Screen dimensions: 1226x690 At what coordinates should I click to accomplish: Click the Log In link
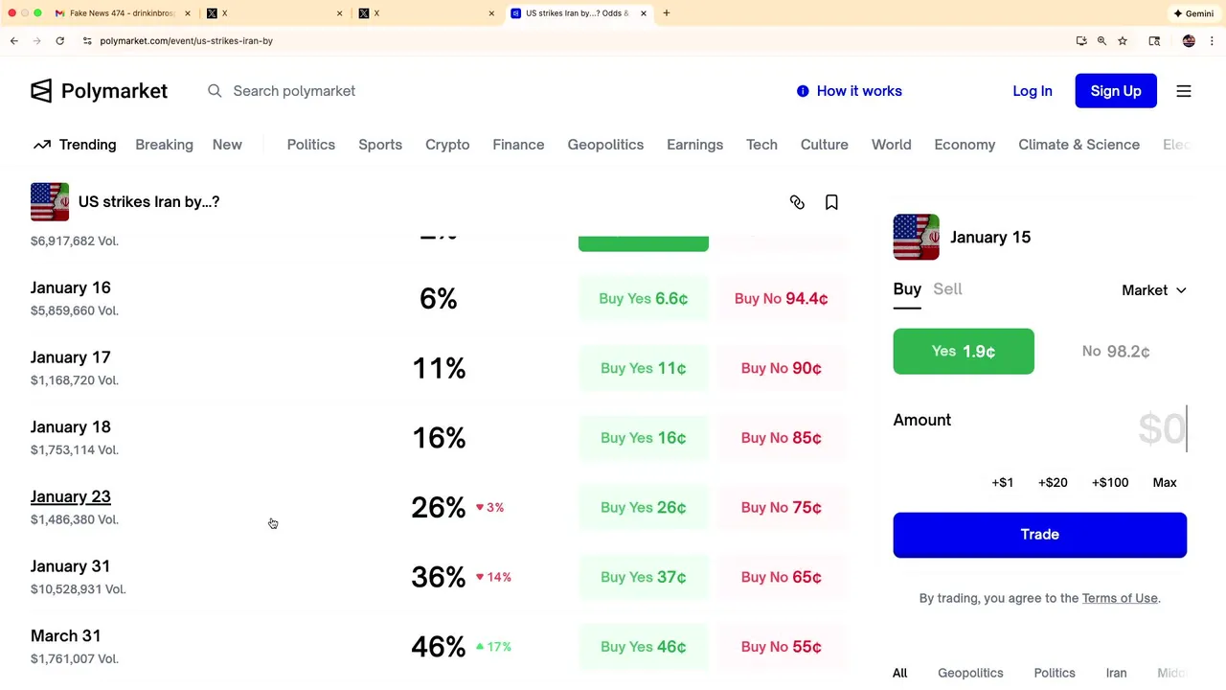coord(1033,91)
